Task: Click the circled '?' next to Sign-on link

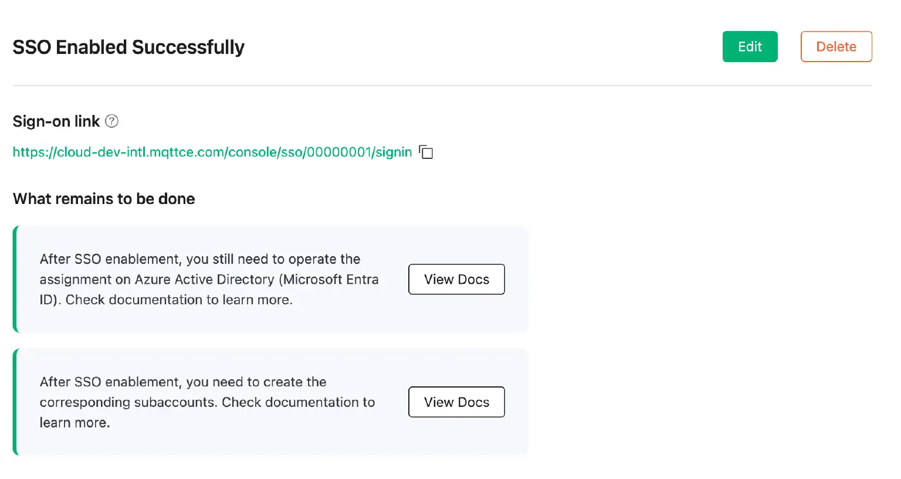Action: 111,121
